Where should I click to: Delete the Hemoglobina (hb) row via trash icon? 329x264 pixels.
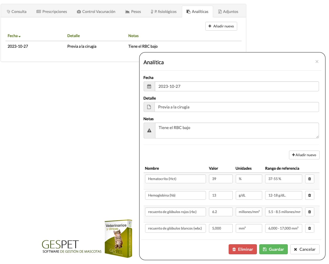[x=310, y=195]
